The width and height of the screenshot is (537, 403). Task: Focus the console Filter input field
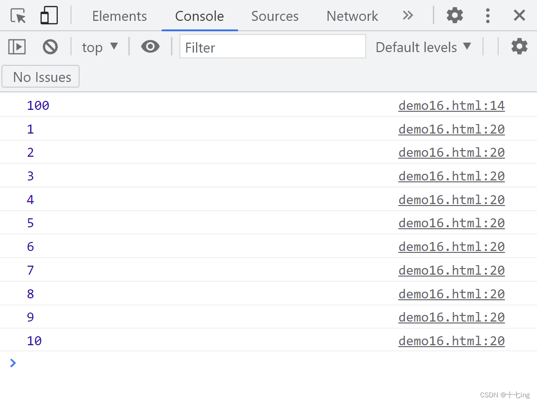pyautogui.click(x=273, y=47)
